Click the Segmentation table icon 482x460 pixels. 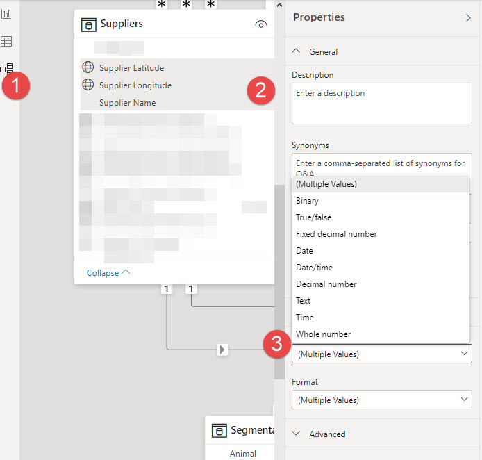pos(219,431)
